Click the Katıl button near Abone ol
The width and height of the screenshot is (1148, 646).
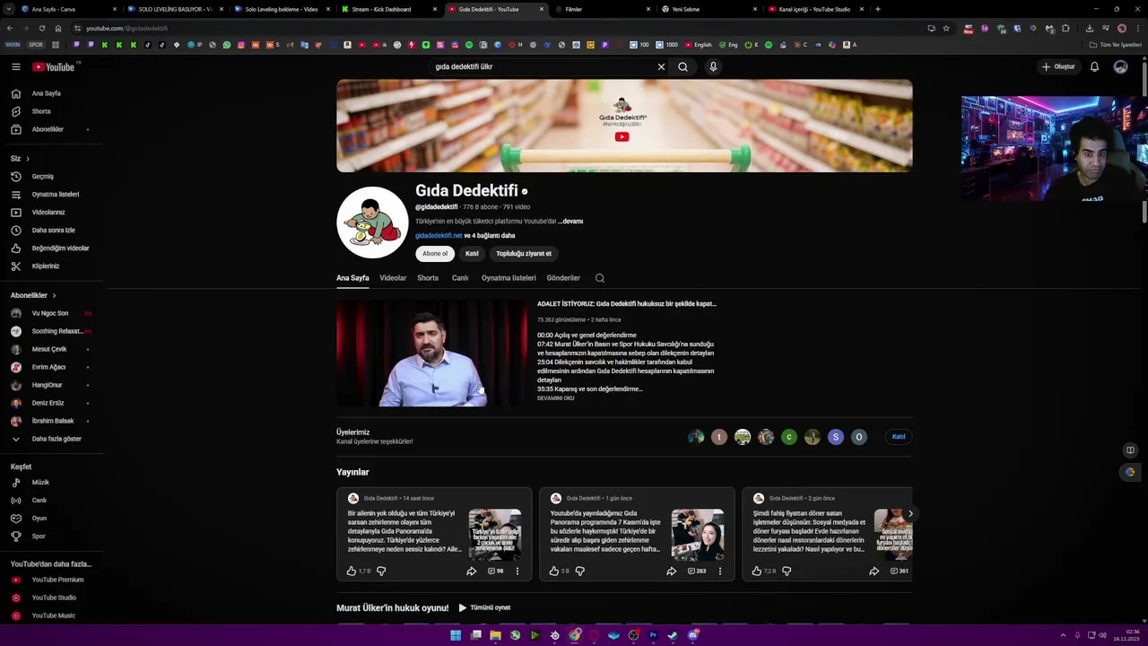472,254
